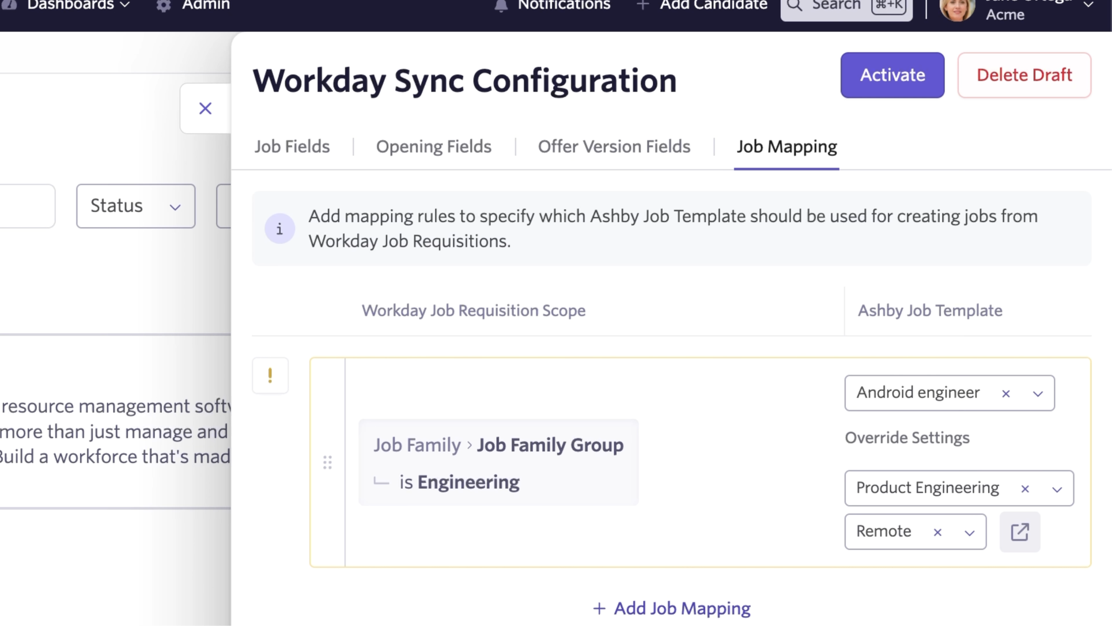Viewport: 1112px width, 626px height.
Task: Remove the Product Engineering override value
Action: pos(1025,489)
